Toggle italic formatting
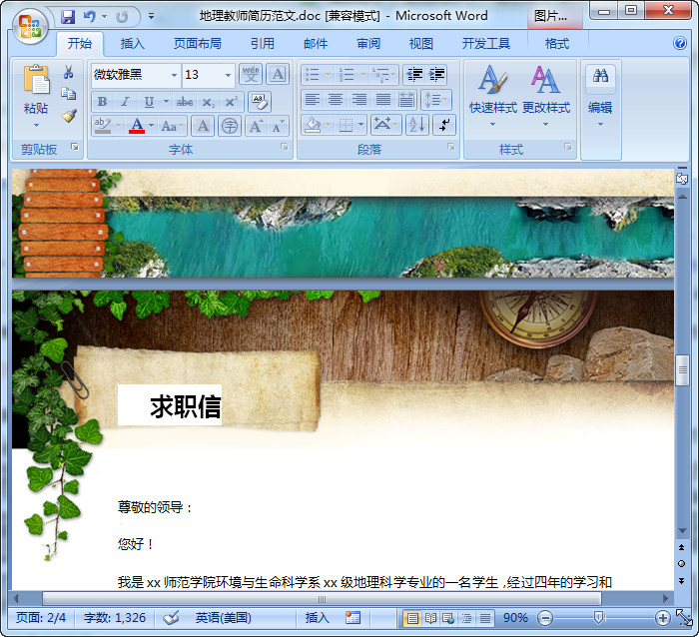This screenshot has width=699, height=637. [125, 102]
